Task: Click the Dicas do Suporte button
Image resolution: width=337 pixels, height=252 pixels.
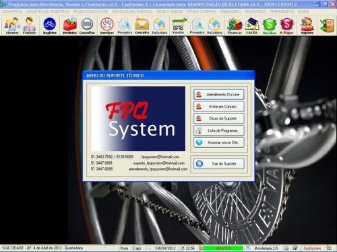Action: [219, 118]
